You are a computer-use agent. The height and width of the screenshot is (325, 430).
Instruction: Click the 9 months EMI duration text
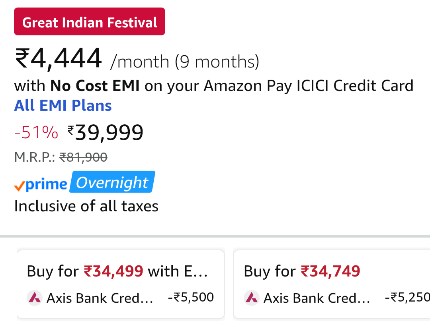tap(217, 62)
